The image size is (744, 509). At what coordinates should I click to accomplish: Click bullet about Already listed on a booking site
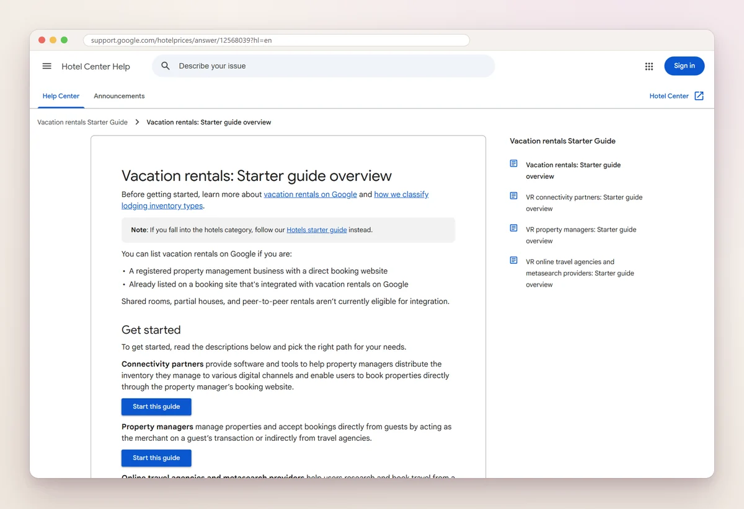coord(268,284)
